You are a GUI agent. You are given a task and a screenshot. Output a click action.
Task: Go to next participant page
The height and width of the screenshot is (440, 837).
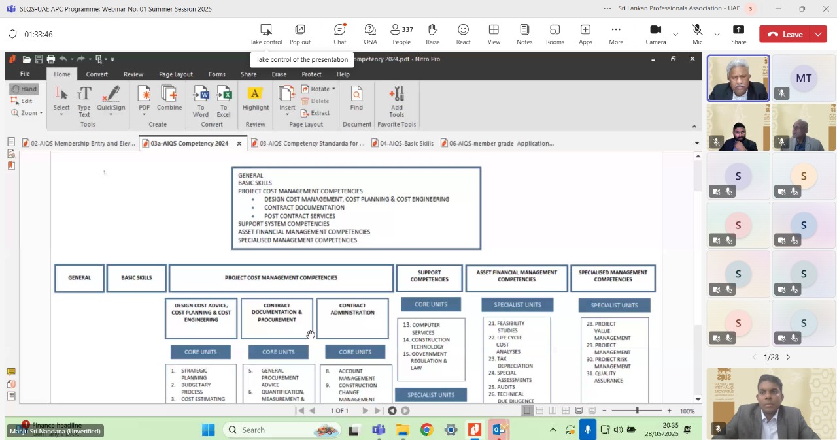tap(787, 357)
